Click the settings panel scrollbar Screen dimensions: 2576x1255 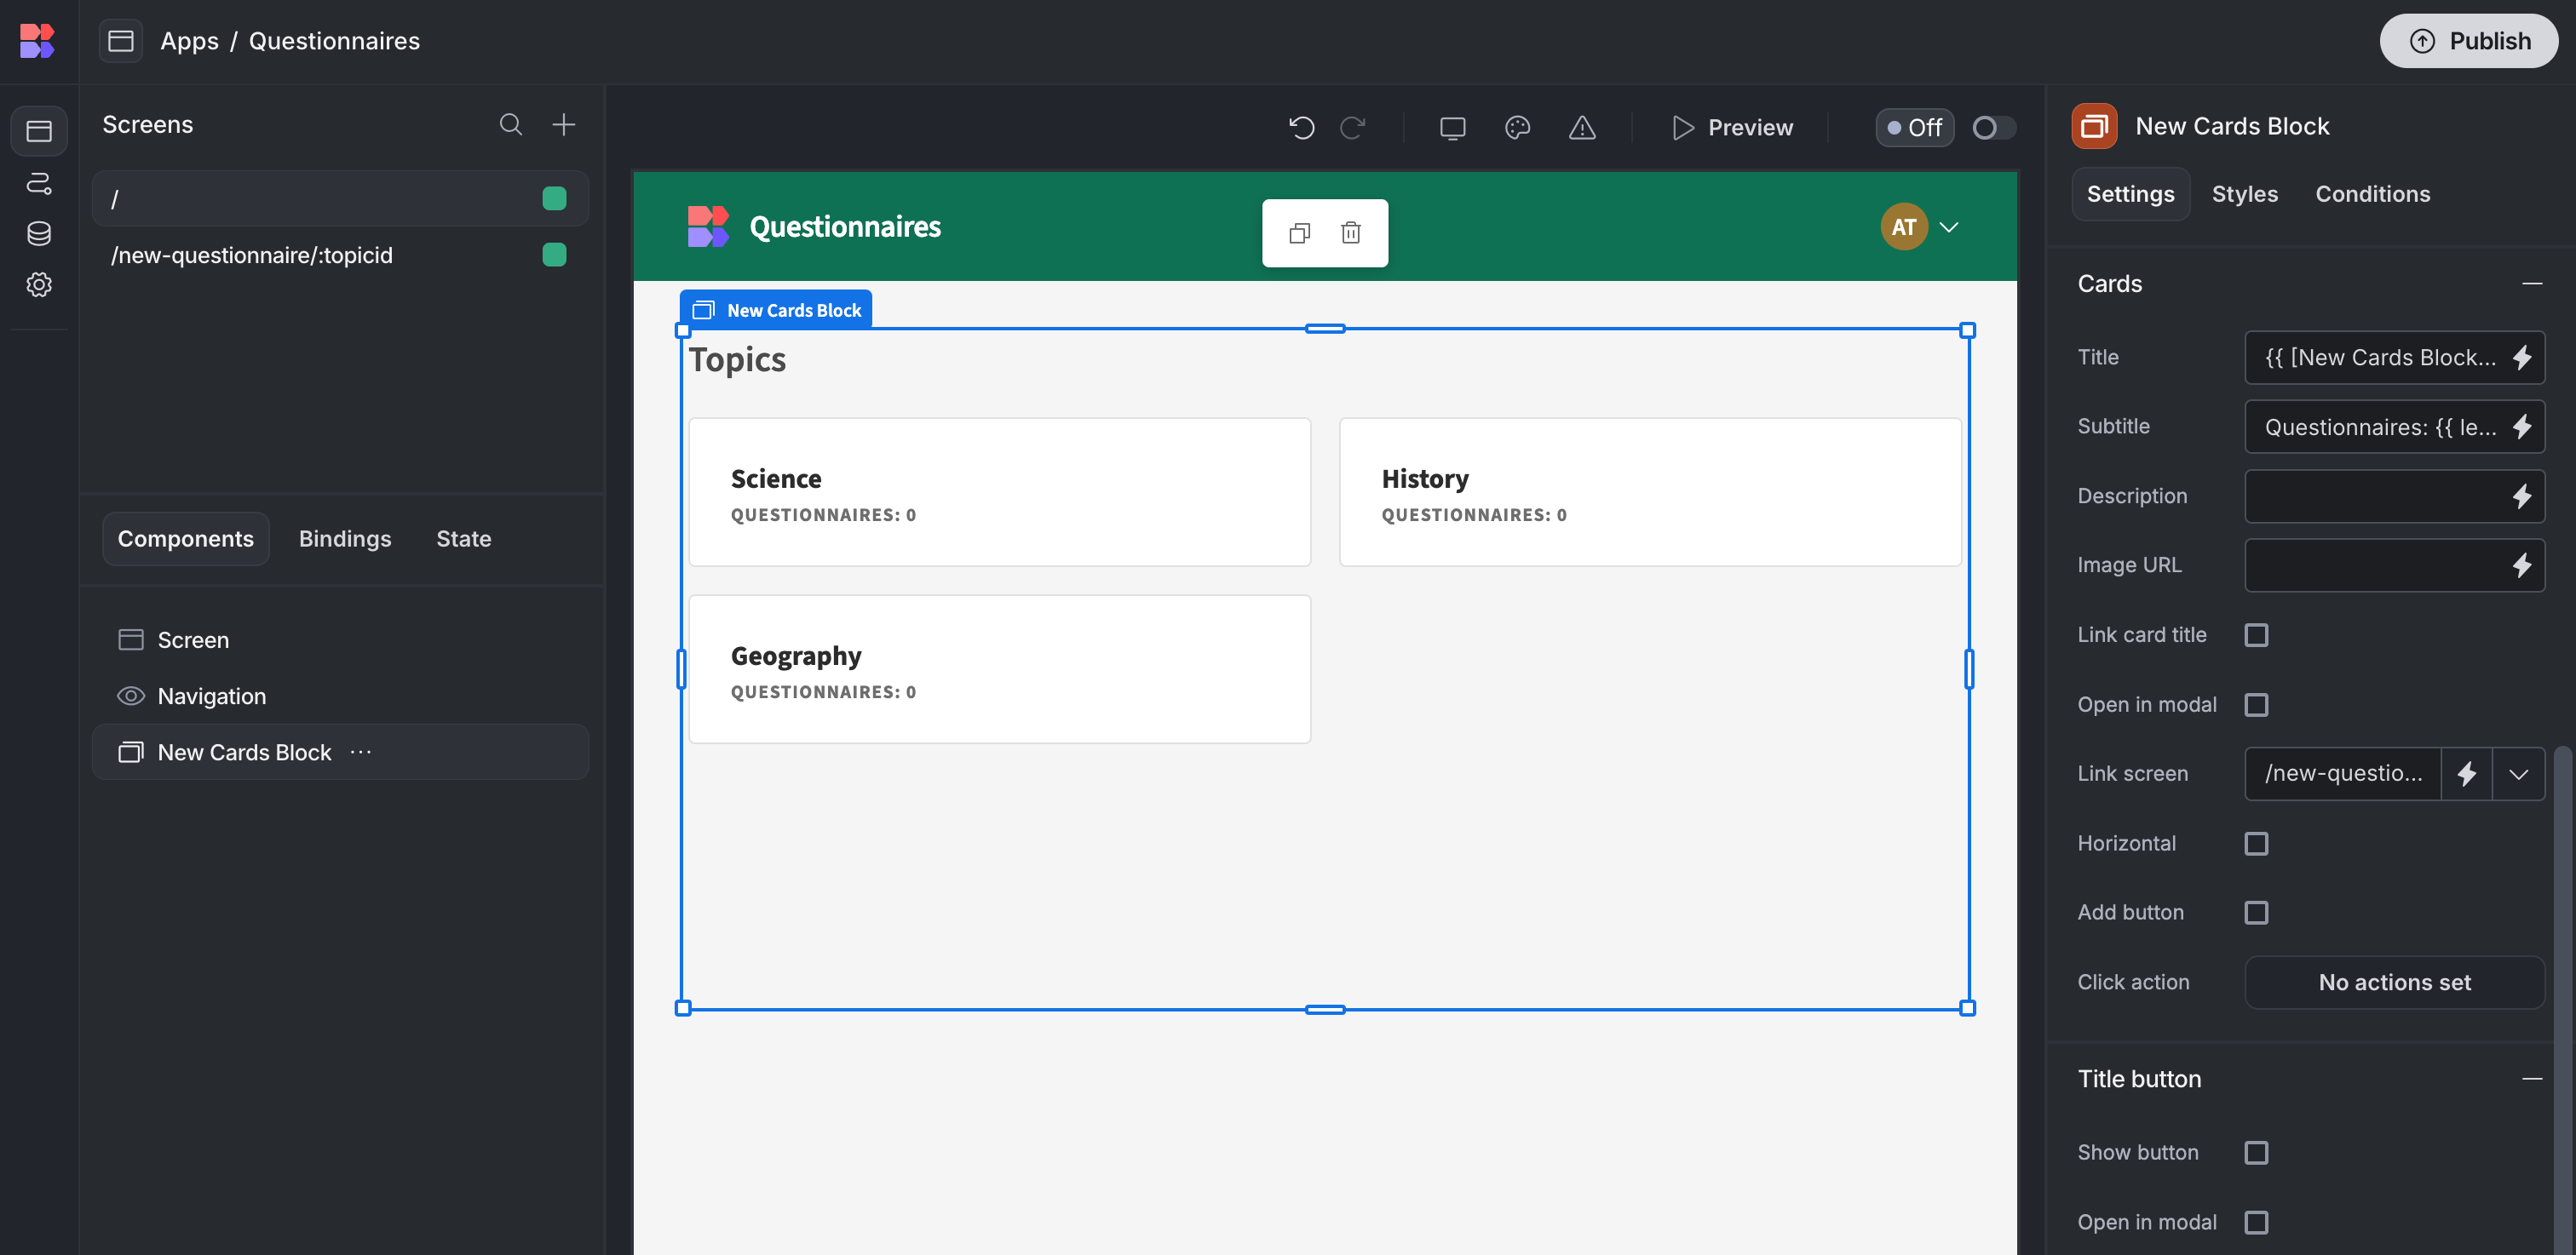tap(2562, 1000)
